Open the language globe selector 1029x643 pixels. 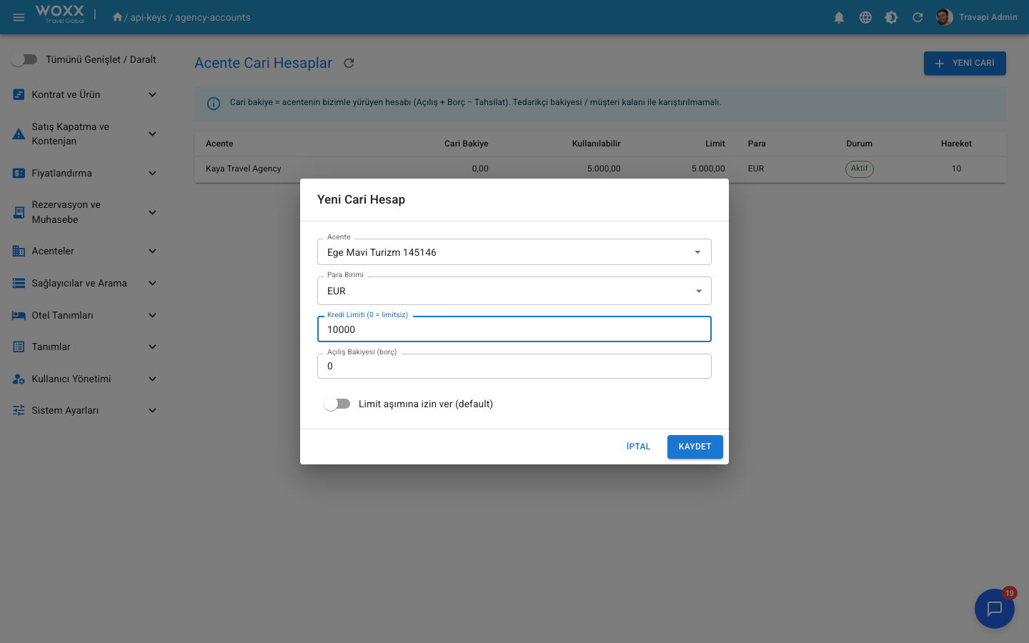865,17
